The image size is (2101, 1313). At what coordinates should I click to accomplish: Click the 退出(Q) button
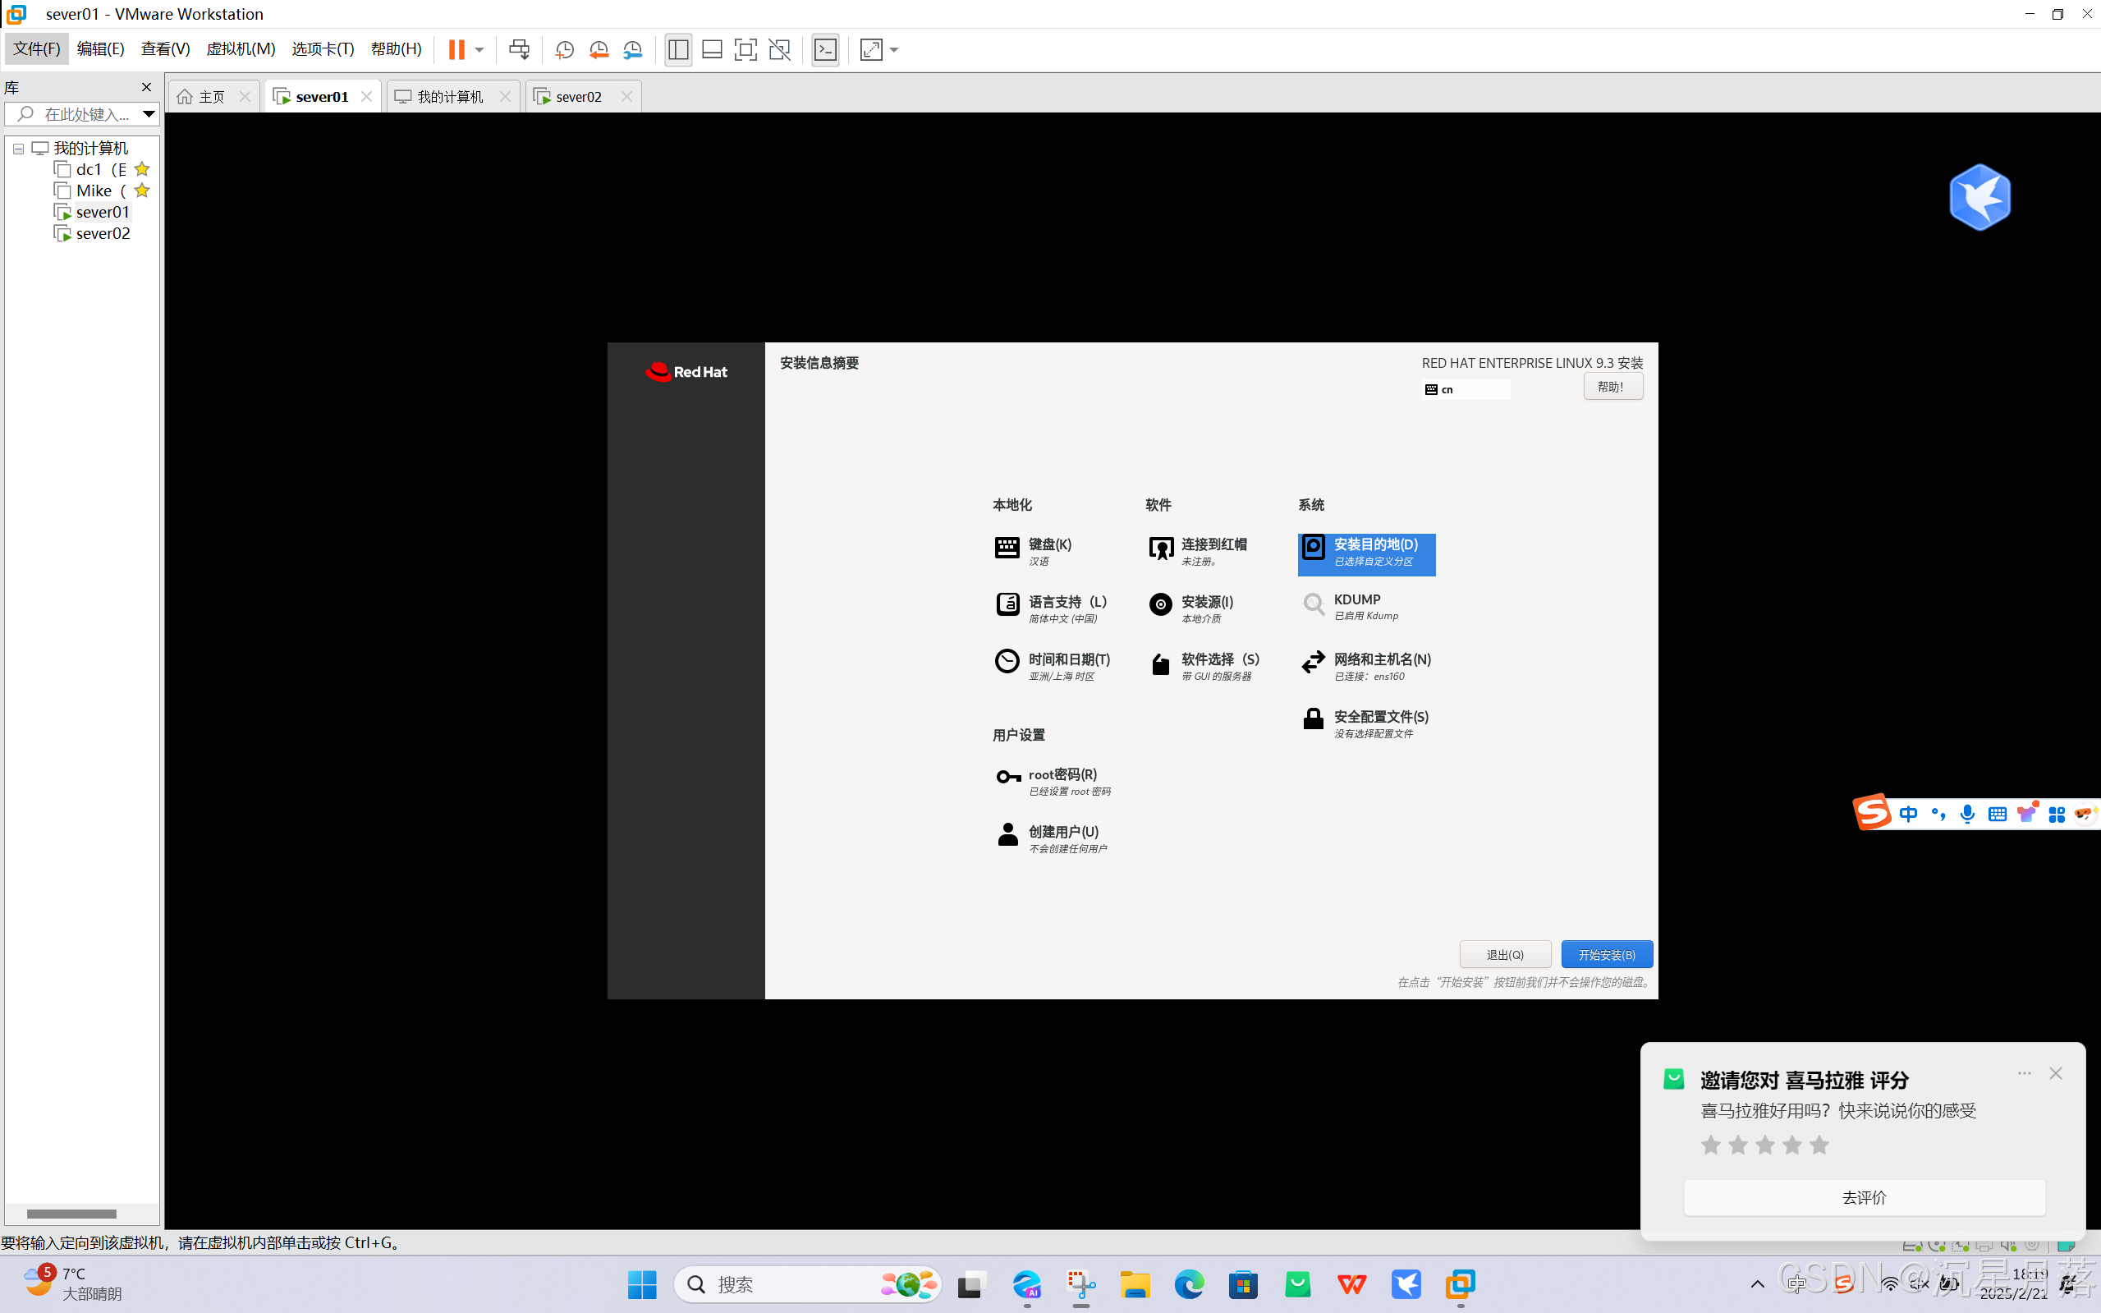tap(1505, 954)
